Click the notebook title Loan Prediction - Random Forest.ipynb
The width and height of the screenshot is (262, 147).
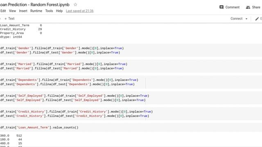[x=34, y=4]
